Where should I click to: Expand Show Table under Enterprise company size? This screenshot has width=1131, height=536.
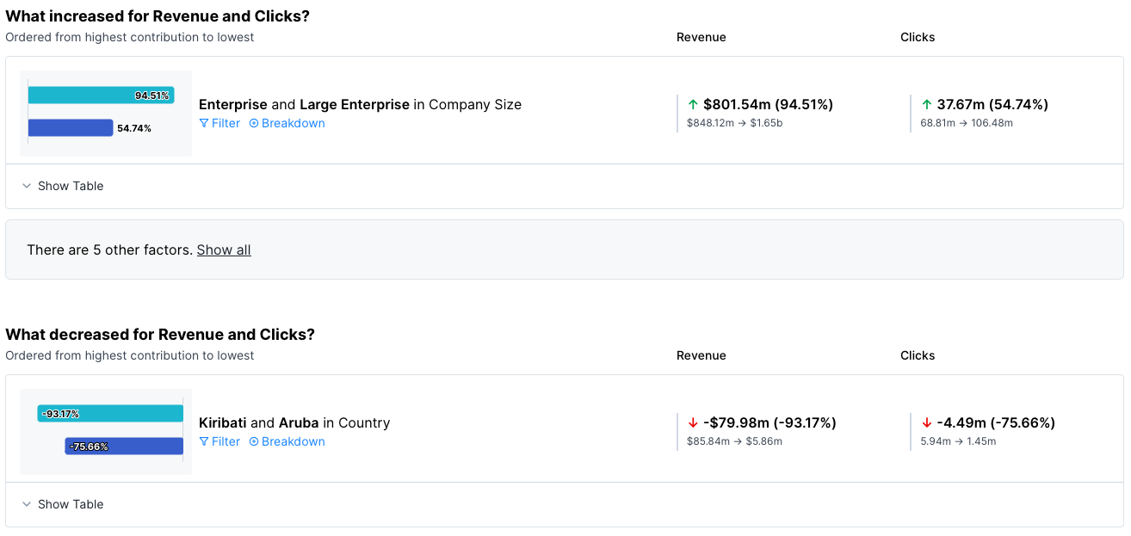(x=63, y=186)
